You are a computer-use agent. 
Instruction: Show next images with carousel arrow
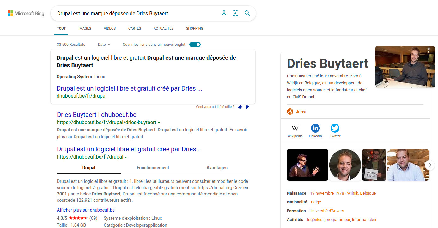pos(429,165)
